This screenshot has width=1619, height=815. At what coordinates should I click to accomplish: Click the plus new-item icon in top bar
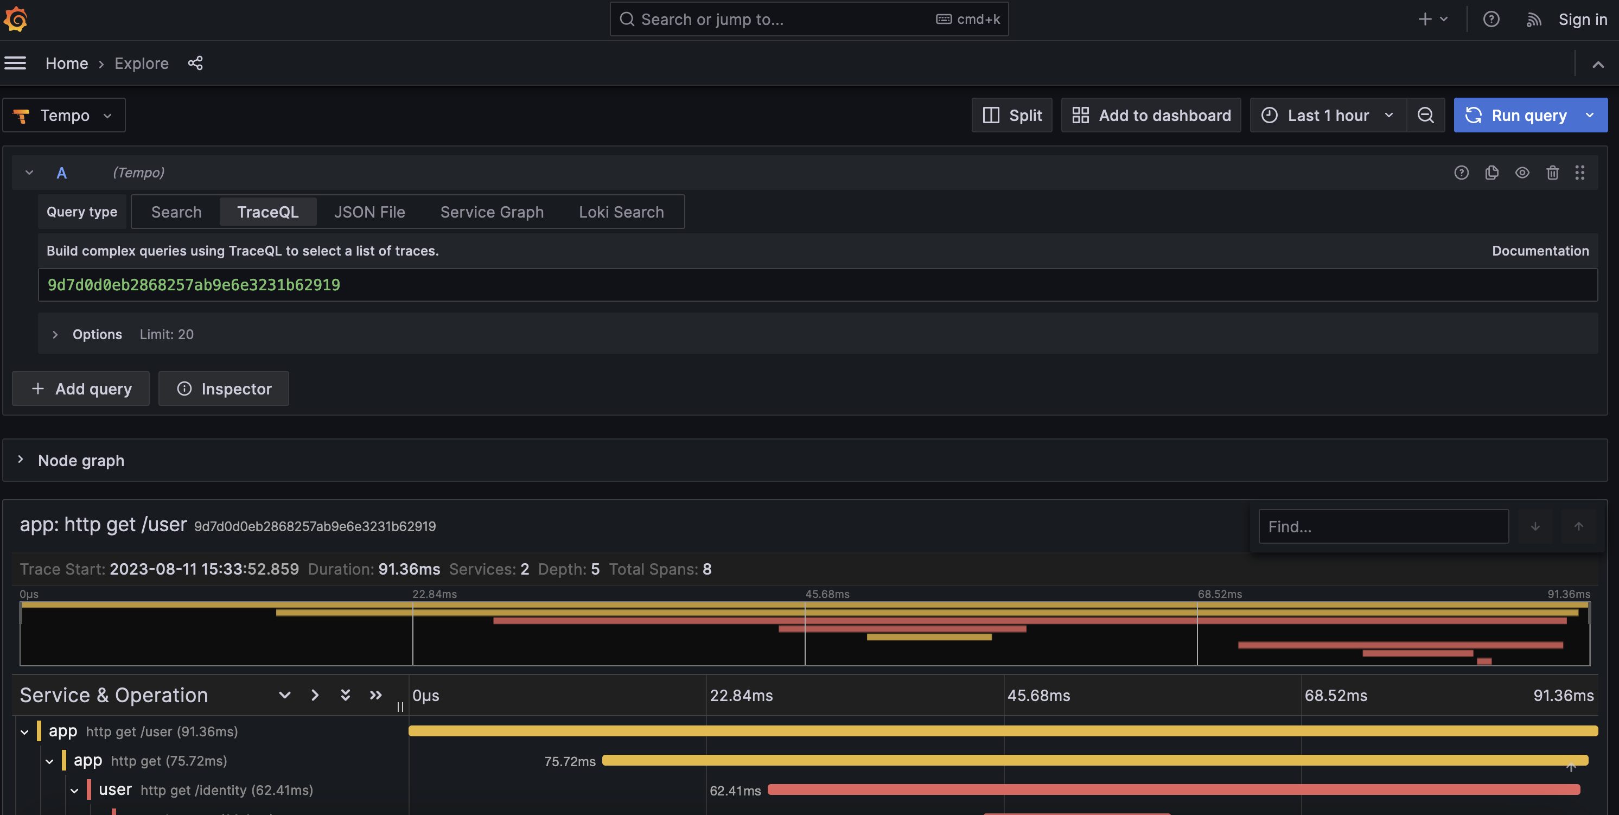pyautogui.click(x=1425, y=20)
